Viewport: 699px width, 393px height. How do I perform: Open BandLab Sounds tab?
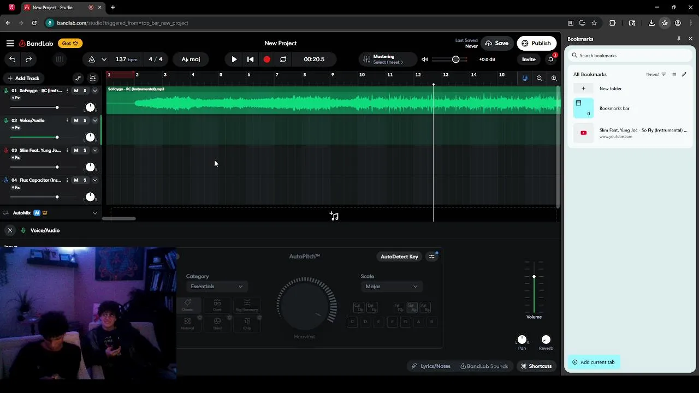point(484,366)
